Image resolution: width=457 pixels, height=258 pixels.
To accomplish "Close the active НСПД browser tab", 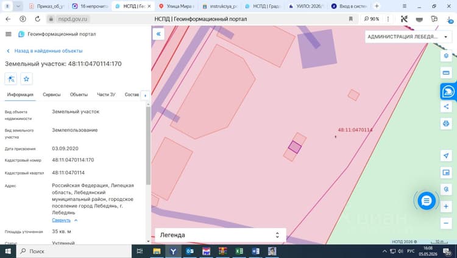I will pos(149,6).
